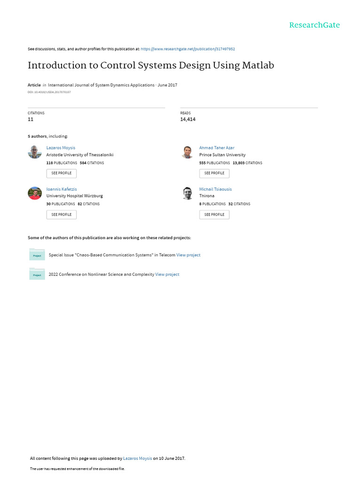Open Michail Tsiaousis author link
Screen dimensions: 361x481
[215, 189]
